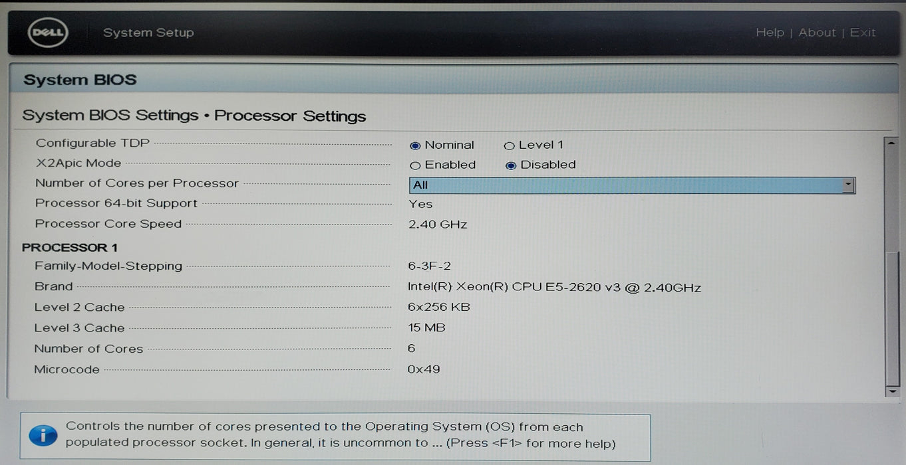Click the PROCESSOR 1 heading
This screenshot has width=906, height=465.
point(70,248)
